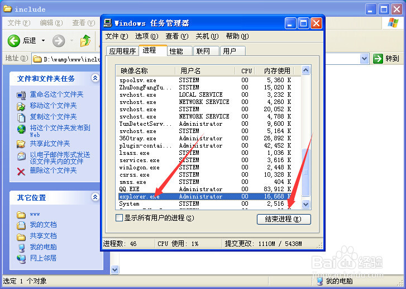Open Task Manager 帮助(H) menu
This screenshot has height=289, width=406.
pos(237,36)
